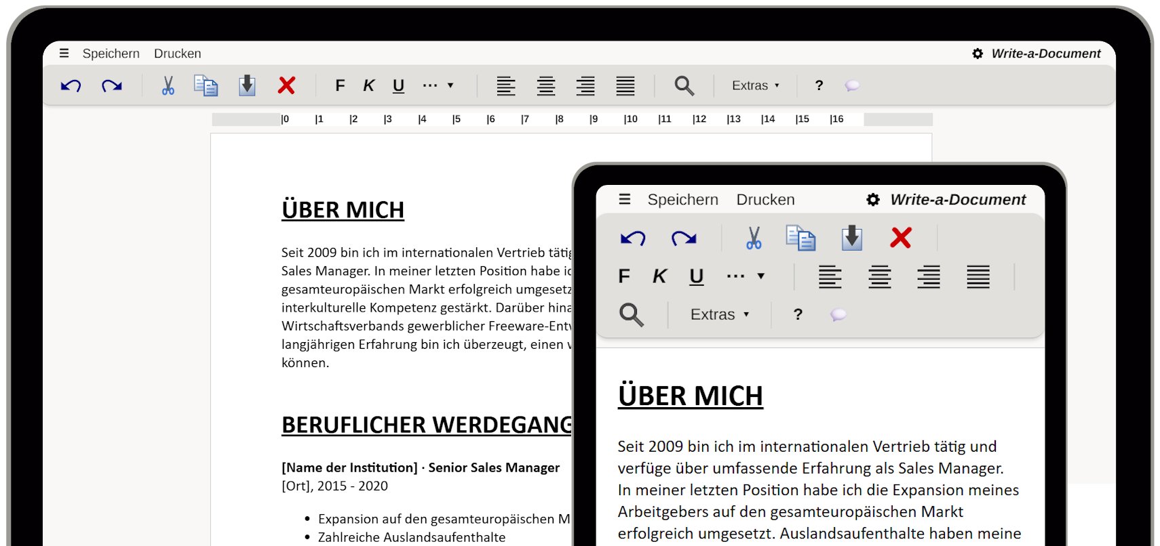Copy using the desktop toolbar copy icon

coord(206,85)
